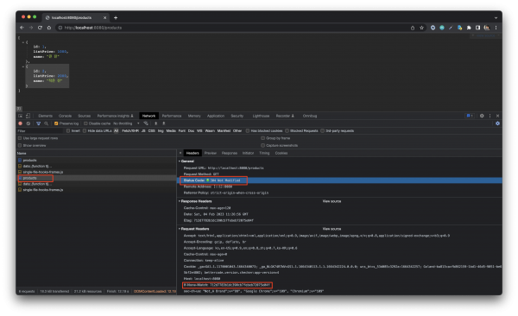Go back in browser history

pyautogui.click(x=22, y=28)
